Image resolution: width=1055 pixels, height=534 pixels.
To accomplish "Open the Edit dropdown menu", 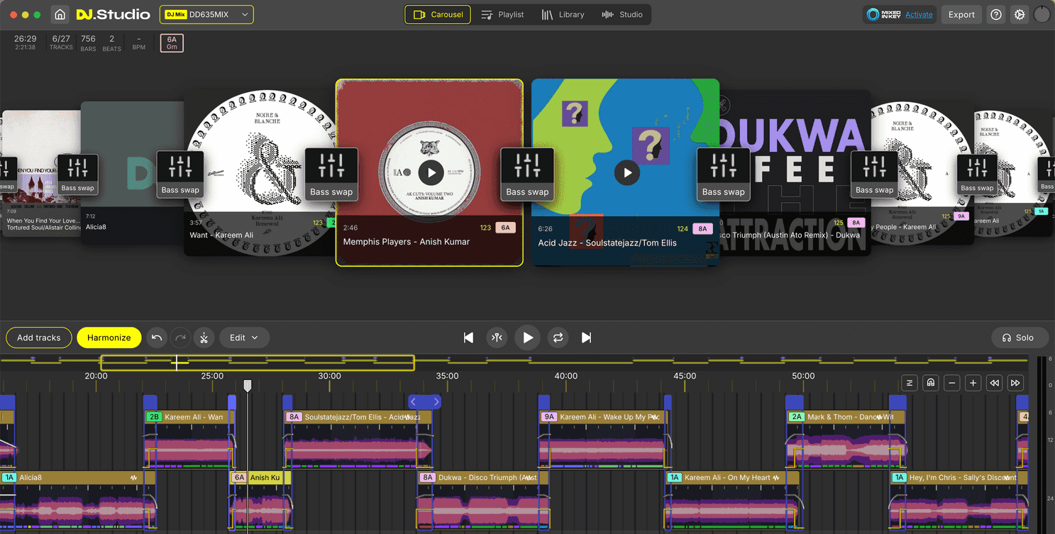I will point(244,338).
